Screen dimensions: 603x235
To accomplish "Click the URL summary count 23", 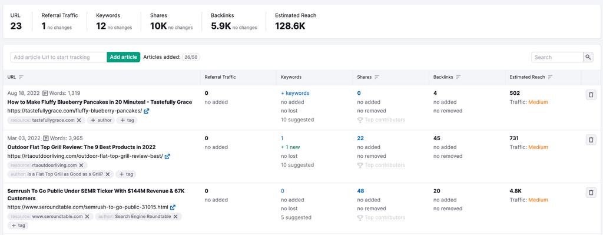I will point(16,26).
